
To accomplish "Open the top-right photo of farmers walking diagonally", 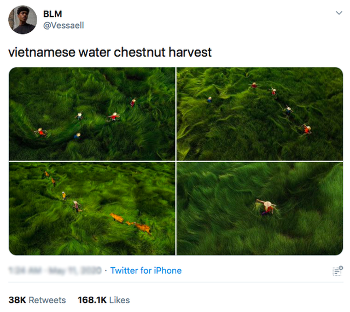I will tap(260, 114).
